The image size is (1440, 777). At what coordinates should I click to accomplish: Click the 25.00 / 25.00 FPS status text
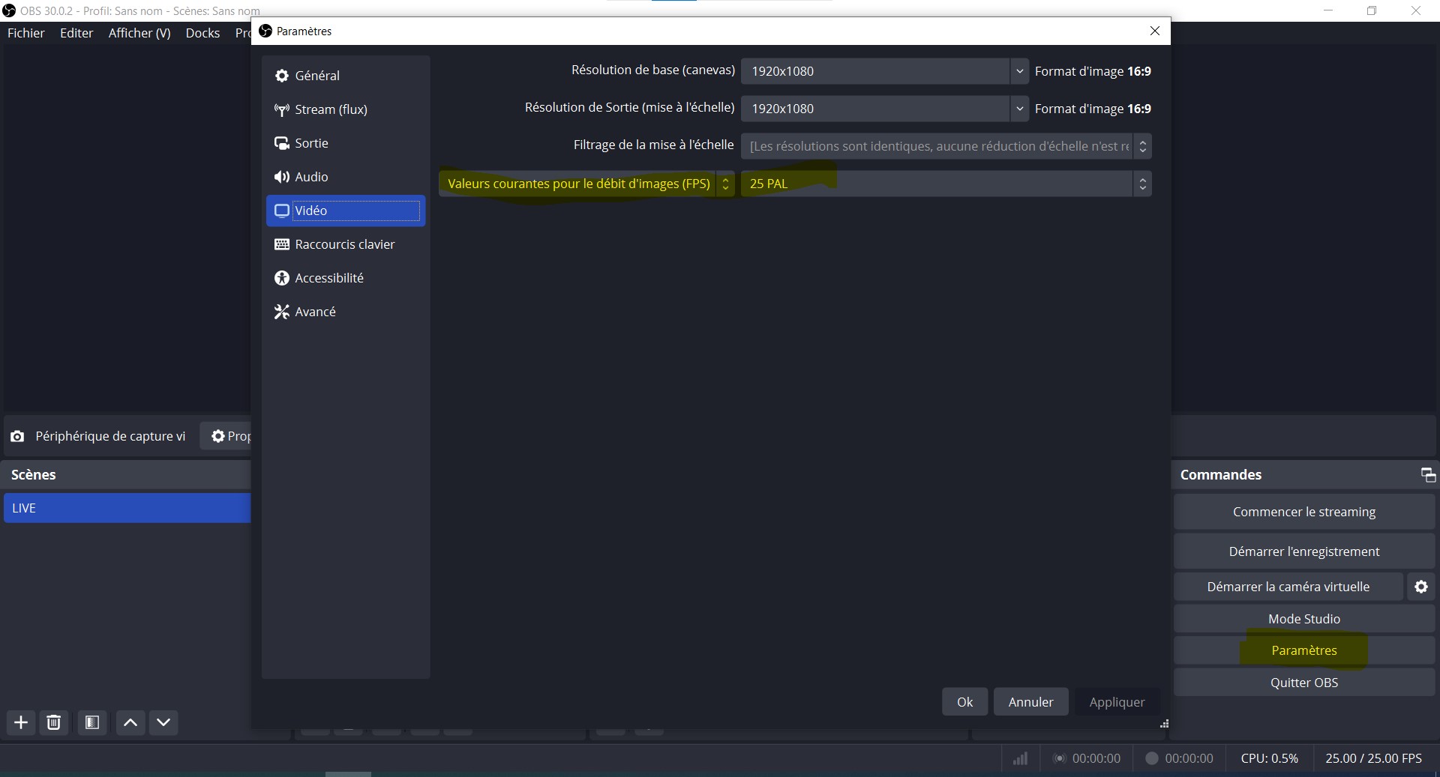[1373, 758]
